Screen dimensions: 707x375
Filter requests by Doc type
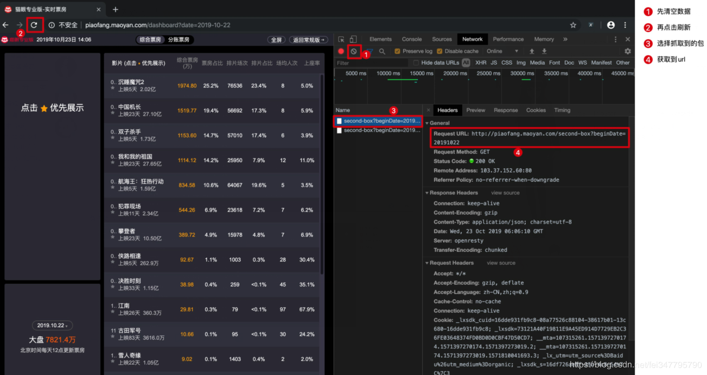[569, 62]
